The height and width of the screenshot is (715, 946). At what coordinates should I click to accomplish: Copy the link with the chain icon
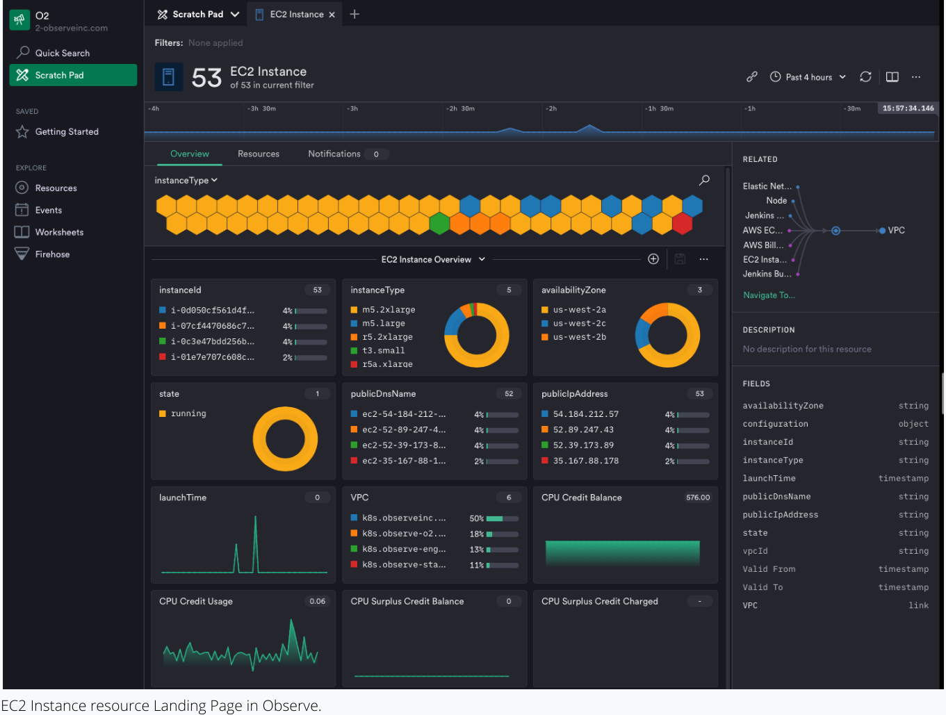pos(751,77)
